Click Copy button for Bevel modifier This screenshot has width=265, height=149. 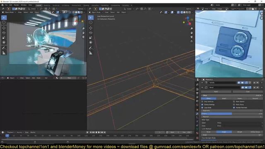coord(248,91)
